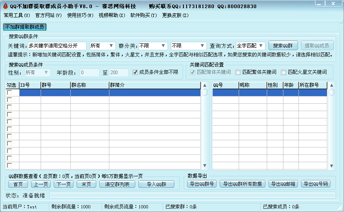Open the 性别 所有 dropdown
The height and width of the screenshot is (212, 344).
tap(37, 73)
